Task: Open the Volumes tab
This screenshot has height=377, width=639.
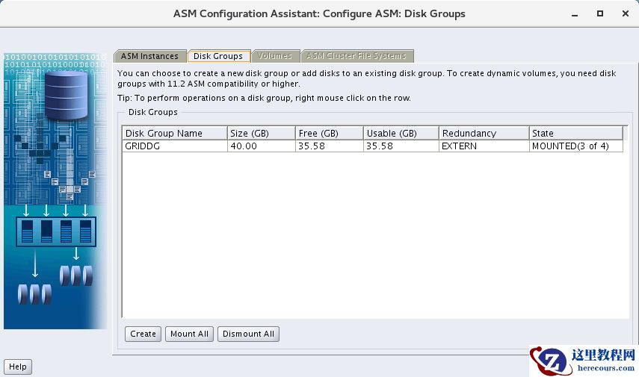Action: tap(275, 56)
